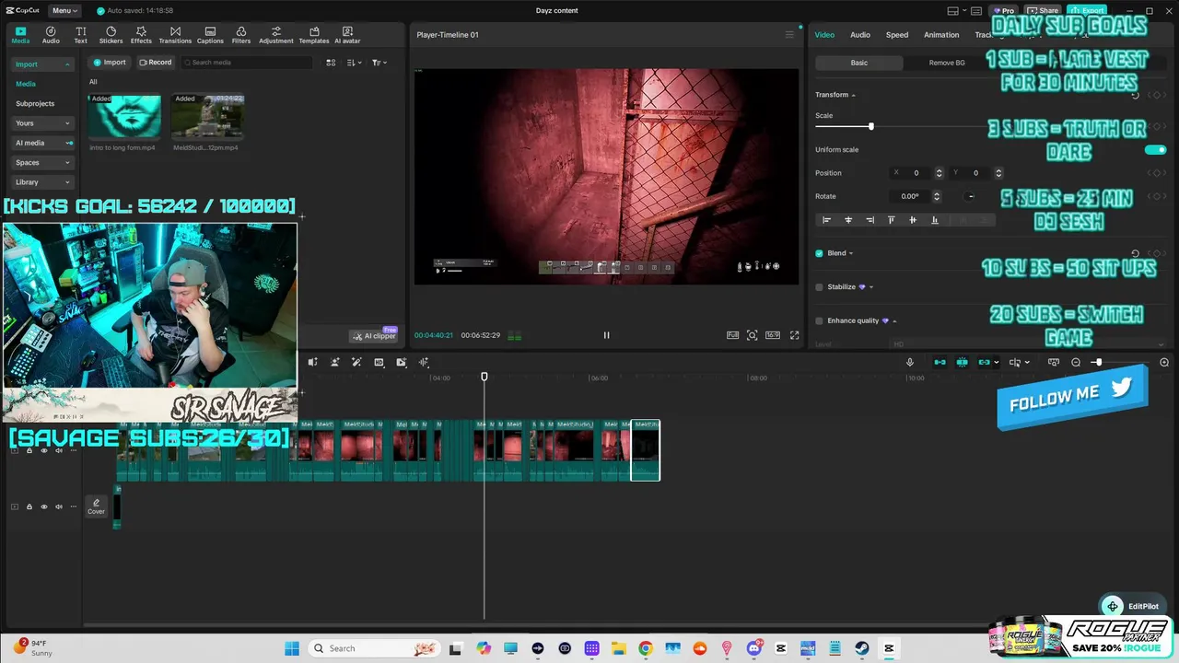This screenshot has height=663, width=1179.
Task: Expand the Library section in sidebar
Action: [x=42, y=182]
